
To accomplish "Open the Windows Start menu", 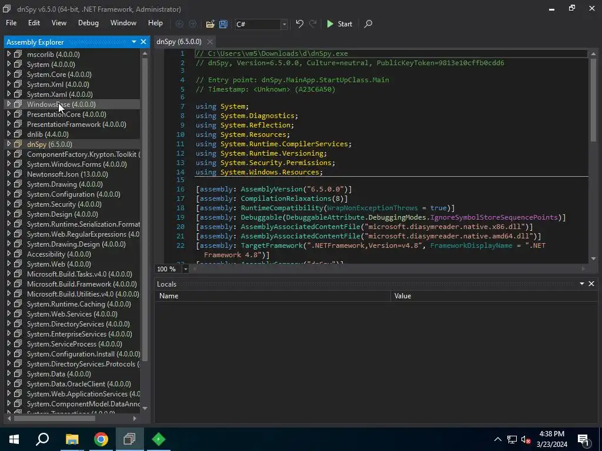I will tap(14, 439).
